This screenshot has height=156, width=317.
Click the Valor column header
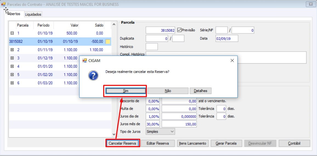coord(74,25)
